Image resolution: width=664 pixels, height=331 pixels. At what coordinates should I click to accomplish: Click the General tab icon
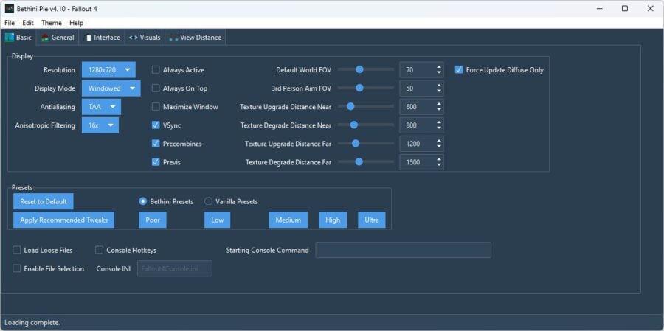(45, 38)
